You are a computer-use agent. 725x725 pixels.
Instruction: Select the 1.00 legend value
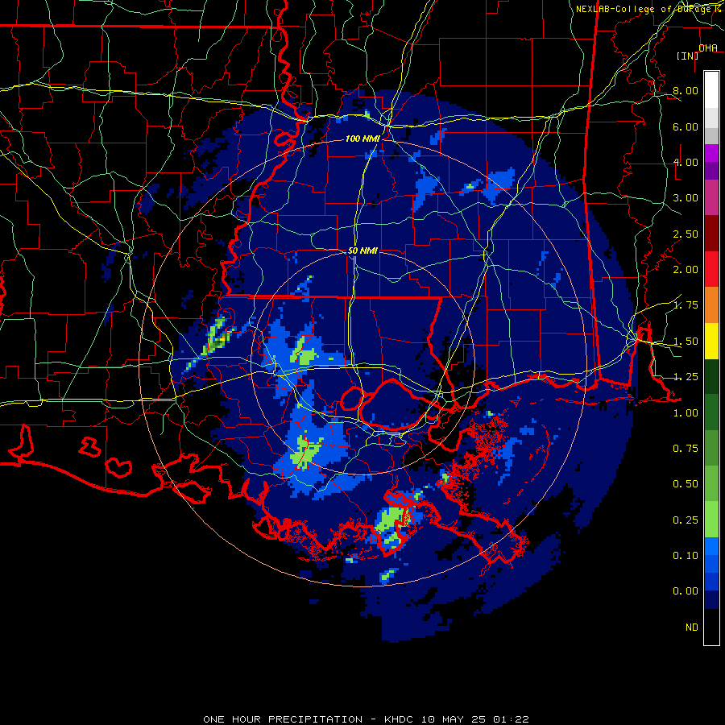686,413
